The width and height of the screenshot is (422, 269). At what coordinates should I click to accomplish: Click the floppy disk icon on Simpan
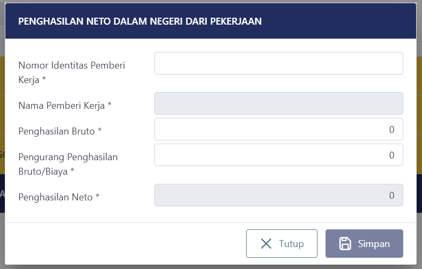[x=346, y=244]
